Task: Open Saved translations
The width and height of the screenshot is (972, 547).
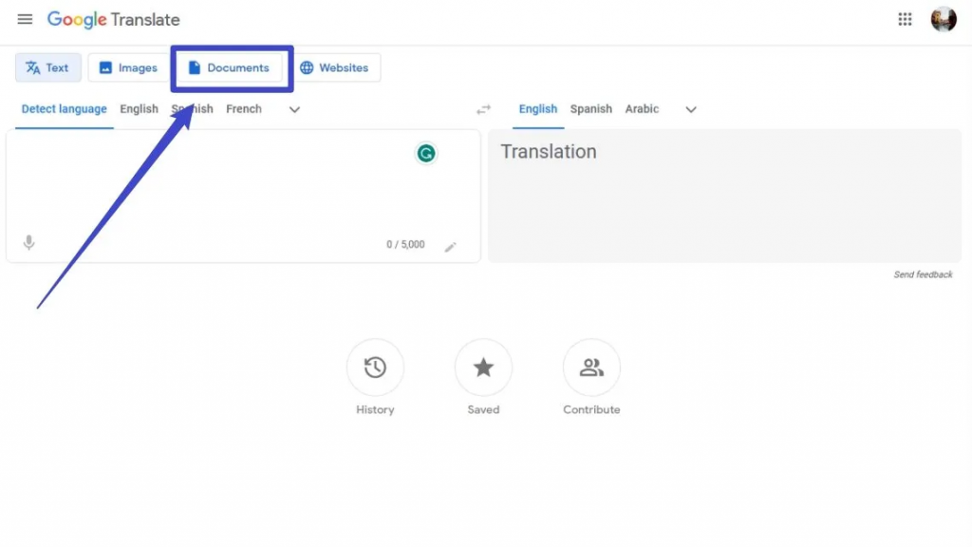Action: [x=483, y=368]
